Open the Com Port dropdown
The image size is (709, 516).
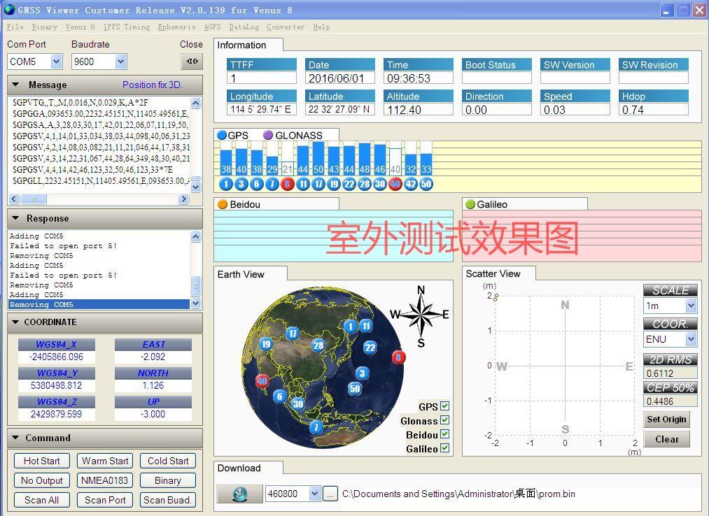[56, 62]
